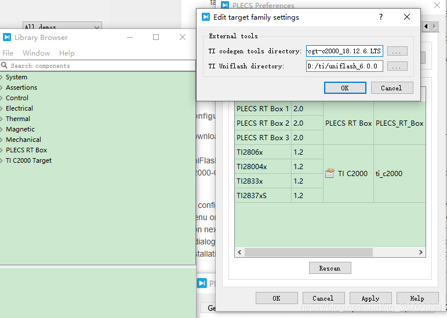Image resolution: width=447 pixels, height=318 pixels.
Task: Click the Rescan button
Action: [x=330, y=268]
